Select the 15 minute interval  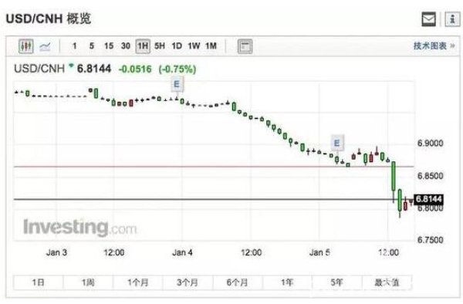point(109,46)
